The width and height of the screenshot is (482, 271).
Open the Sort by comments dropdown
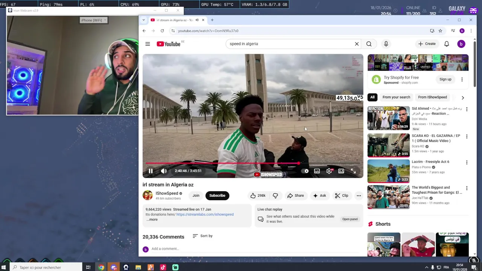coord(203,236)
